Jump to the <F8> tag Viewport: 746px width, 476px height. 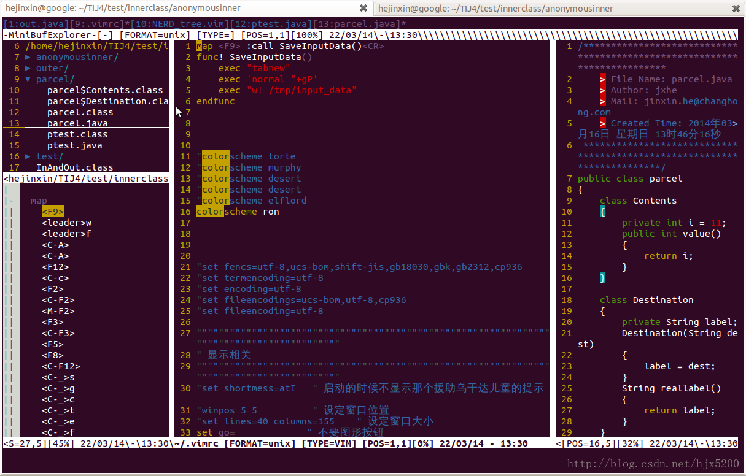point(53,355)
